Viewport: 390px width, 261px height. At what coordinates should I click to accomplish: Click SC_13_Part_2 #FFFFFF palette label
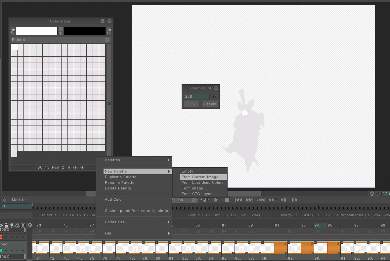point(61,167)
